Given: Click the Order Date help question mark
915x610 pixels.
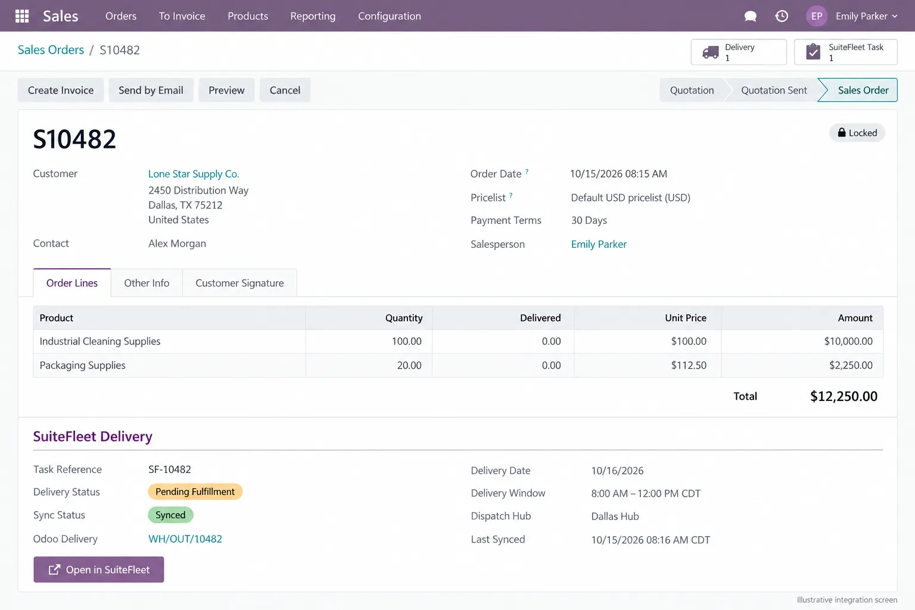Looking at the screenshot, I should [x=527, y=172].
